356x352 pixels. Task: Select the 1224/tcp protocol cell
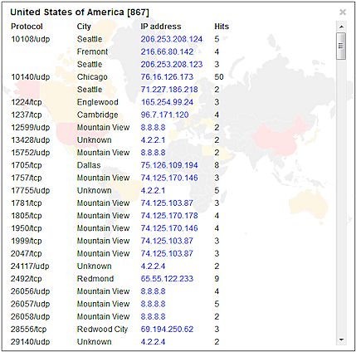tap(27, 102)
